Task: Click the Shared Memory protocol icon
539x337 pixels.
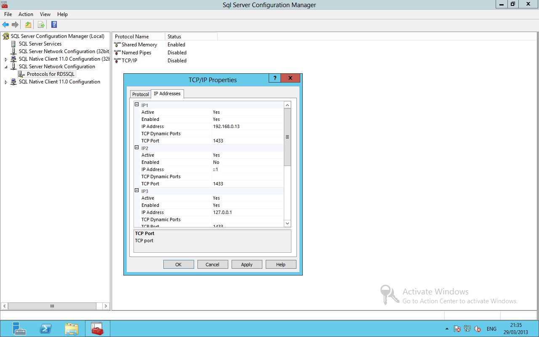Action: 117,45
